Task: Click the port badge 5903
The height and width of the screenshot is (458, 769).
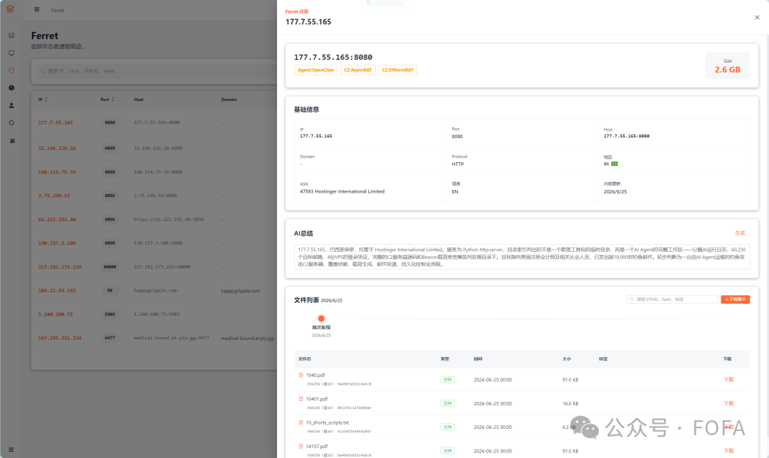Action: tap(110, 314)
